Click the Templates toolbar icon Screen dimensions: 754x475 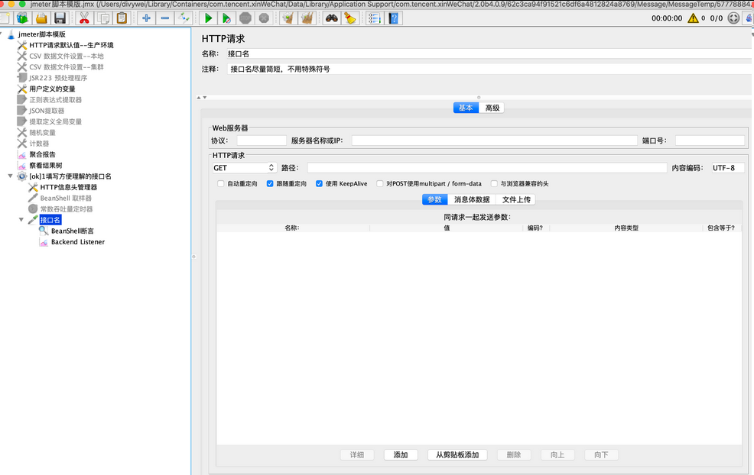coord(23,18)
